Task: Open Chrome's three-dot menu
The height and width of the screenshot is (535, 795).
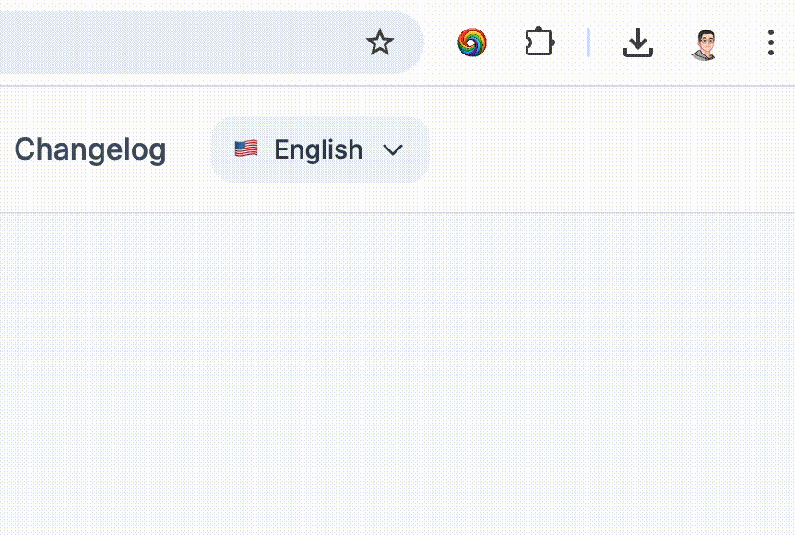Action: pyautogui.click(x=770, y=42)
